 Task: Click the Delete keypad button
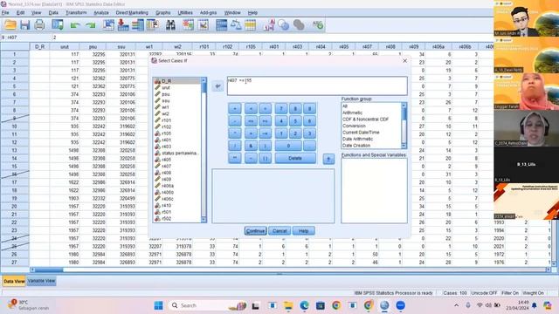[295, 158]
